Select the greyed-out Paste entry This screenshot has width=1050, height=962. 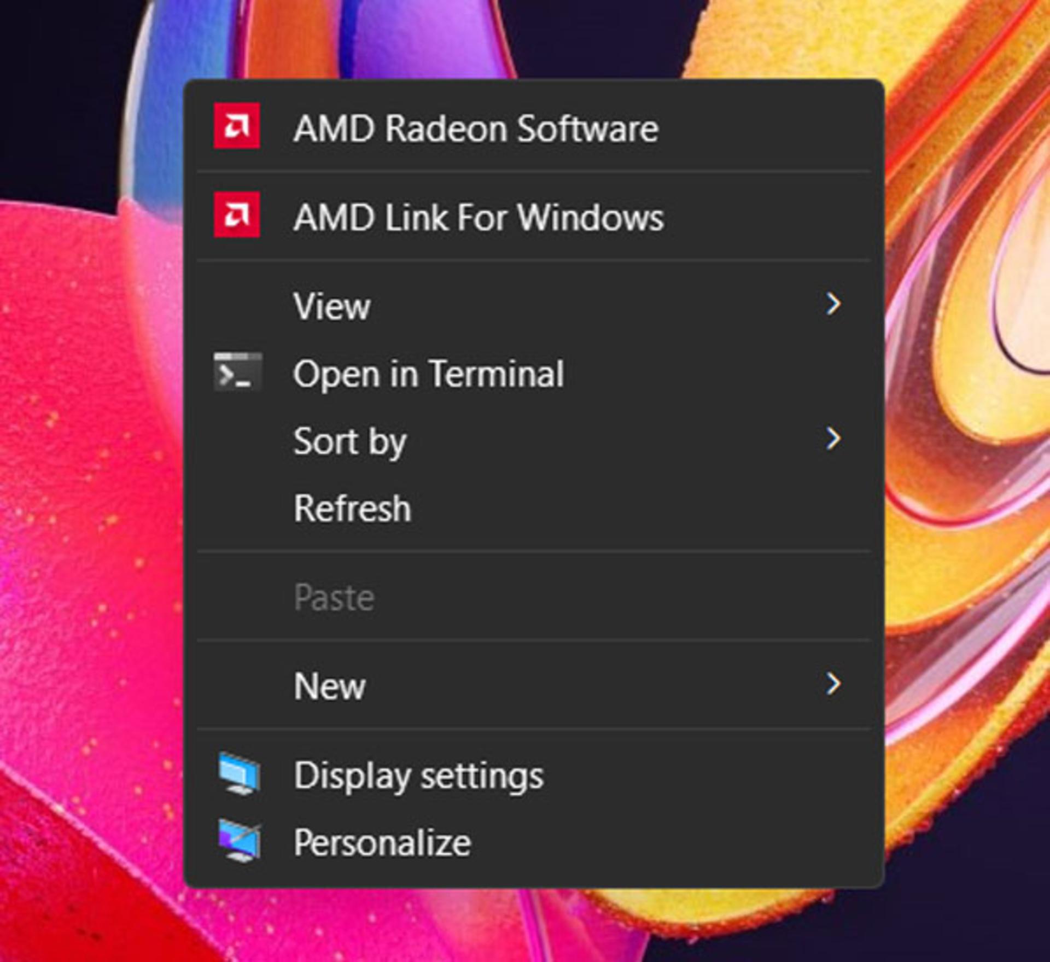tap(534, 596)
